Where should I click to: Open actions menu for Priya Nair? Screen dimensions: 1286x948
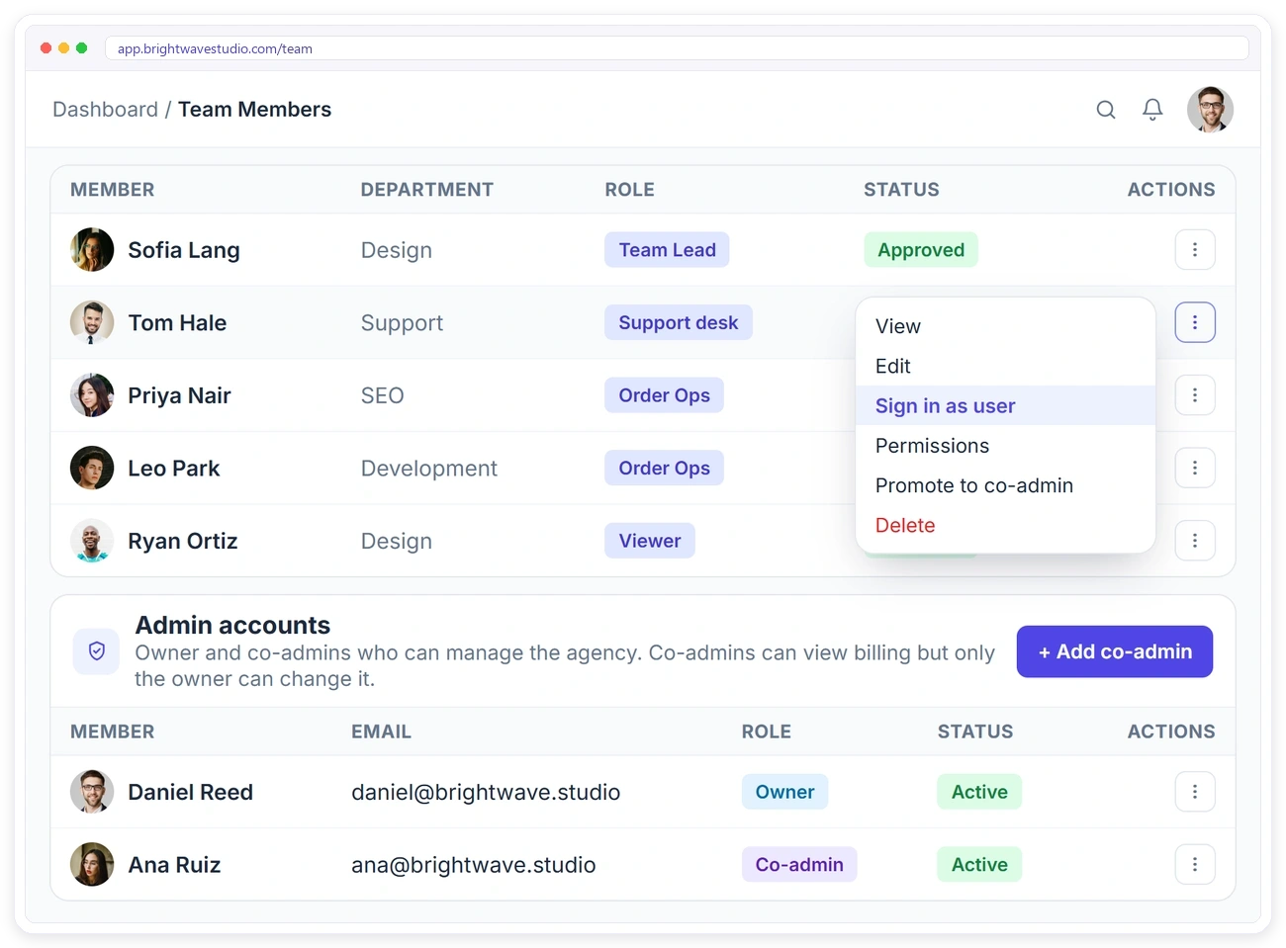coord(1195,395)
